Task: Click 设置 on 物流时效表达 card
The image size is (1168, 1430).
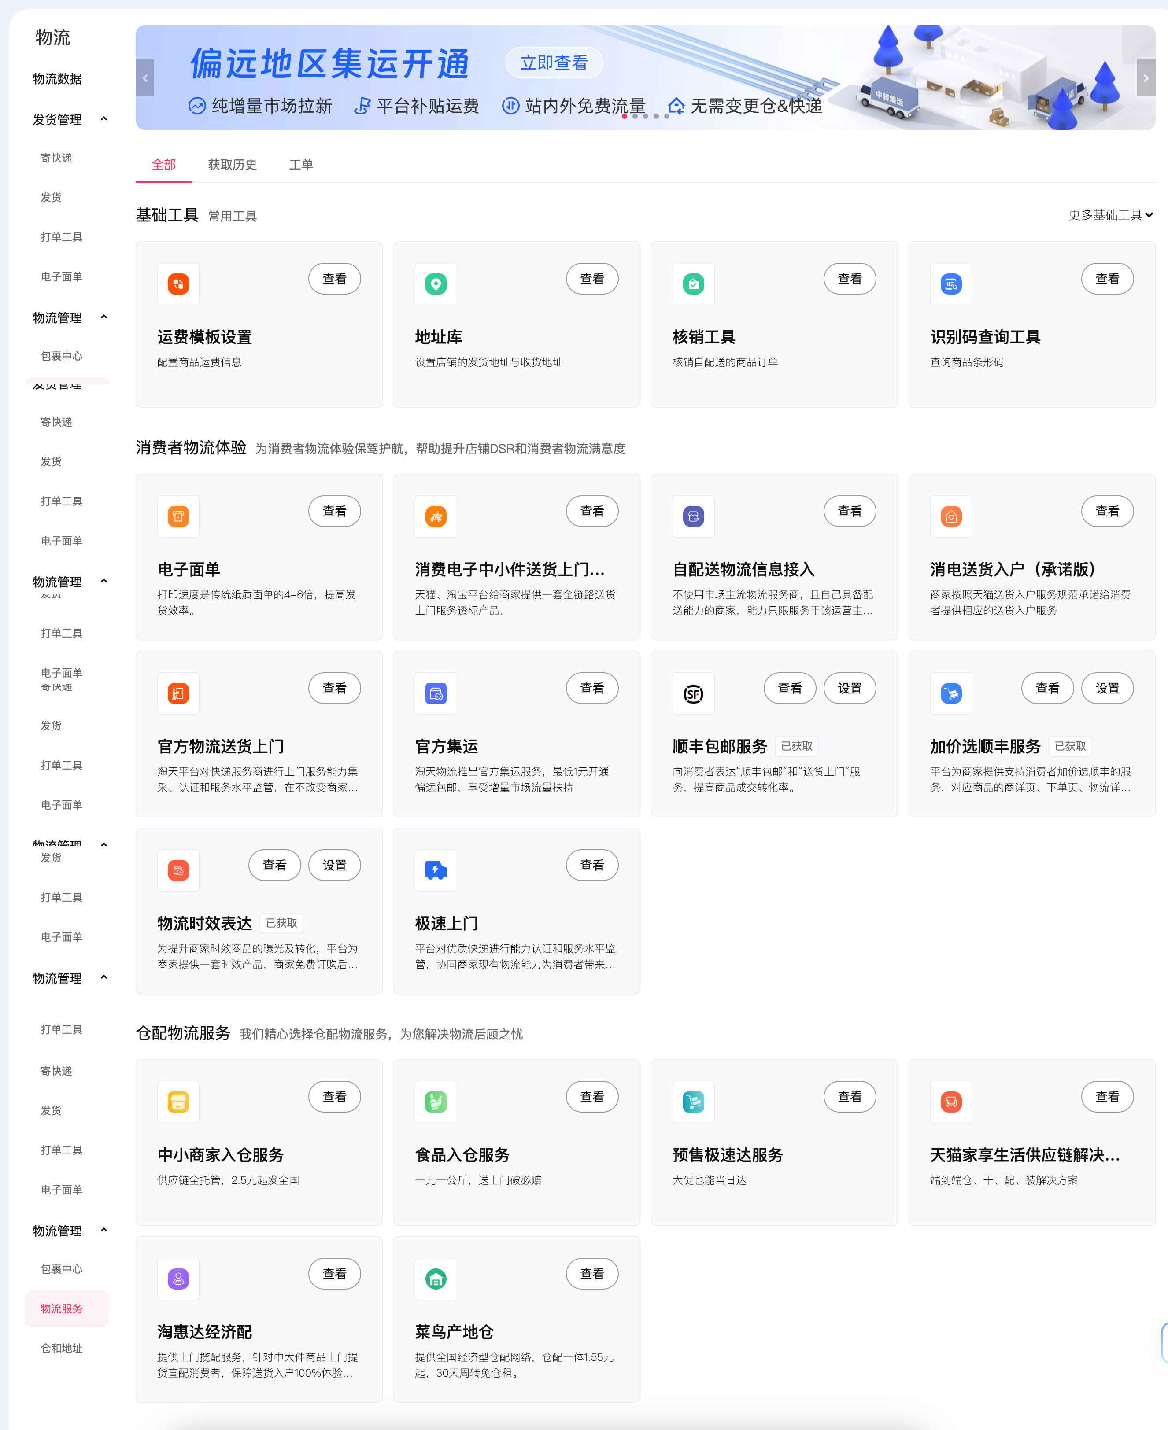Action: (334, 865)
